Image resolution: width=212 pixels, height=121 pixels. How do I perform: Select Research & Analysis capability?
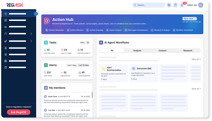pos(160,30)
